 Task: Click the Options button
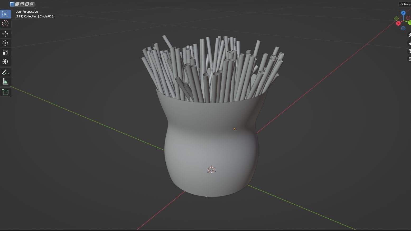pyautogui.click(x=405, y=4)
